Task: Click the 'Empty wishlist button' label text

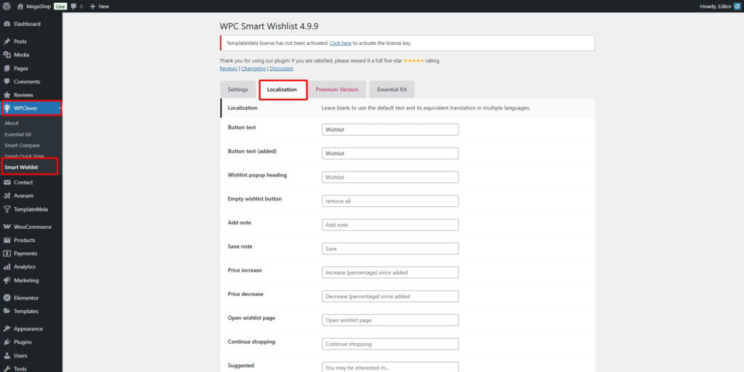Action: [255, 199]
